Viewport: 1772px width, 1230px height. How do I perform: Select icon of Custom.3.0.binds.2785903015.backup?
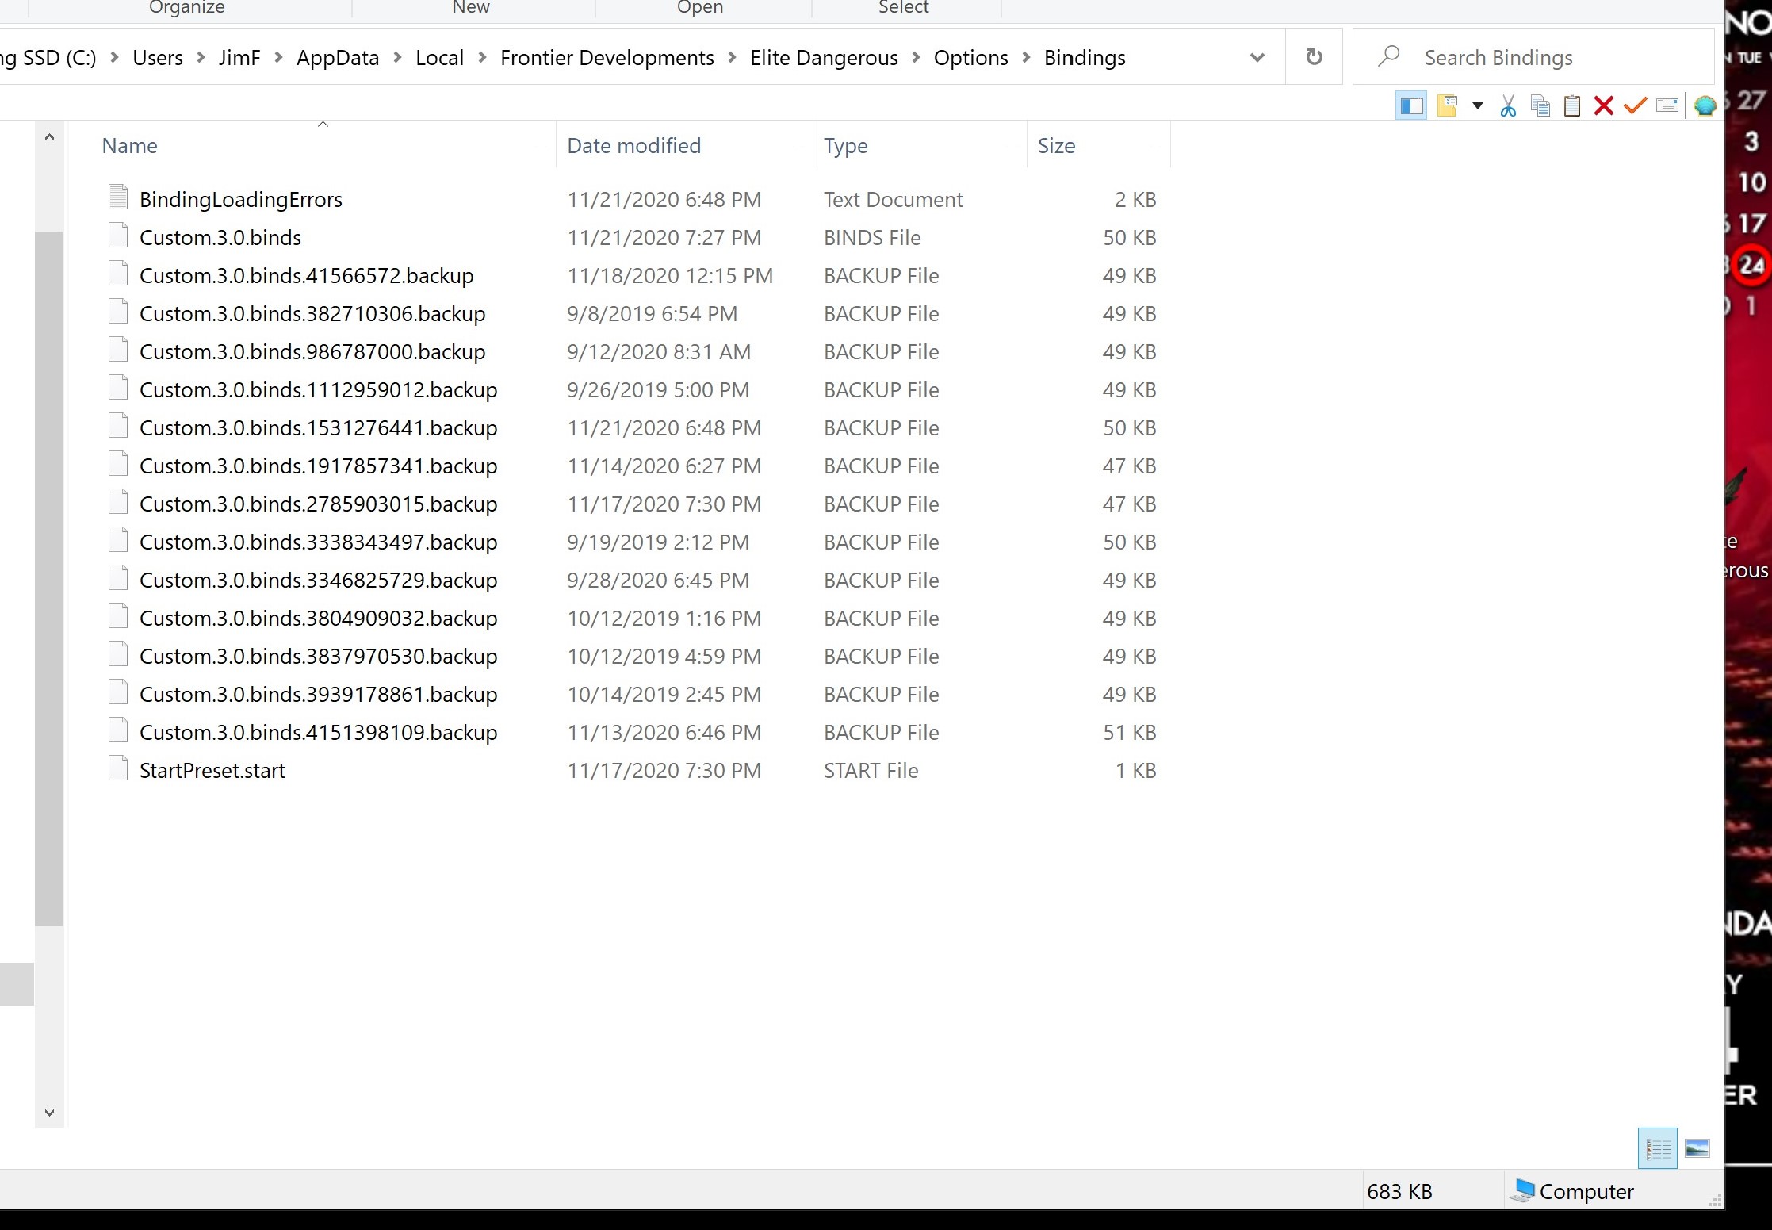[x=118, y=502]
